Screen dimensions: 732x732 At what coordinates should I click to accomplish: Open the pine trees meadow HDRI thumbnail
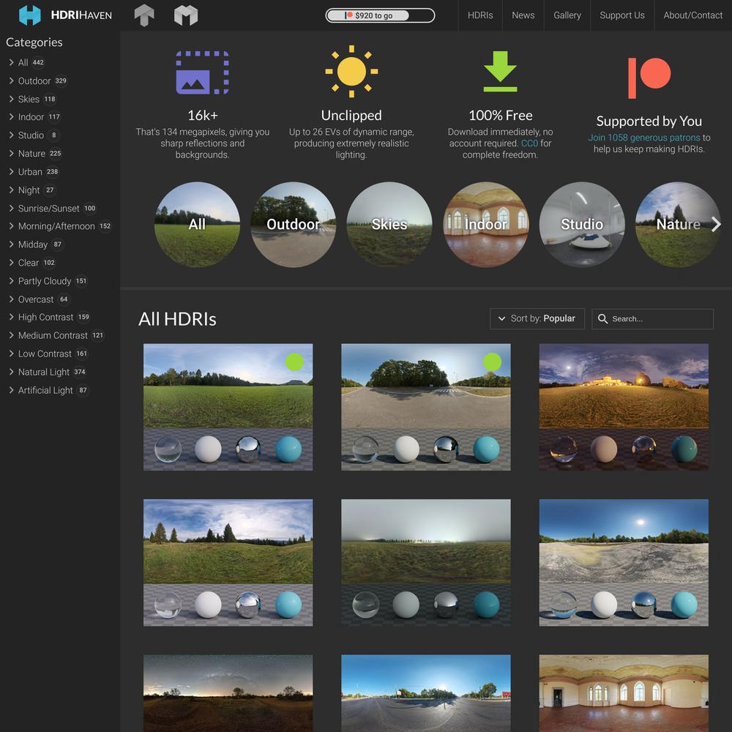(228, 562)
